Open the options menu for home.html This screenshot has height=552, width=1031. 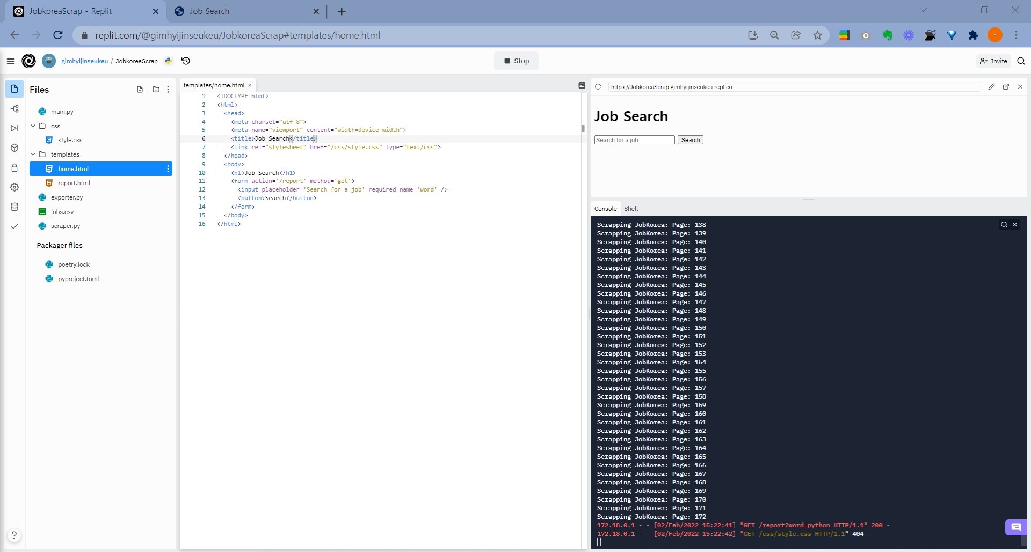pyautogui.click(x=168, y=168)
